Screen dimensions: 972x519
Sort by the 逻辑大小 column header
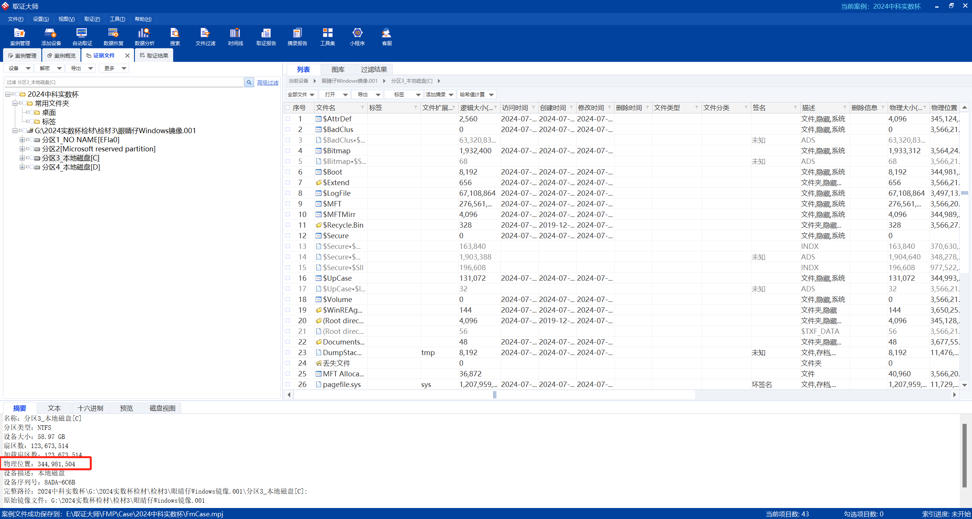476,108
